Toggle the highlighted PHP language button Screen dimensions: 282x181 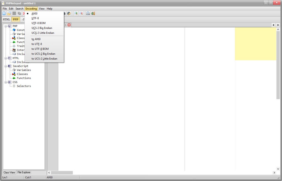pyautogui.click(x=16, y=19)
